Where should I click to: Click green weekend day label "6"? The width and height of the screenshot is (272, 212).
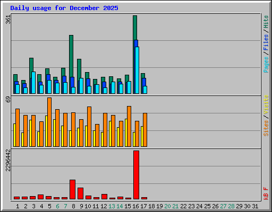57,206
